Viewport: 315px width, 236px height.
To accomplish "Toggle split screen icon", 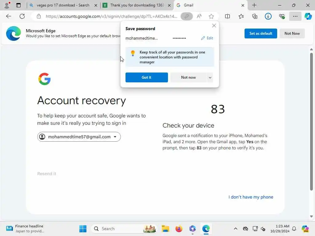I will 227,16.
